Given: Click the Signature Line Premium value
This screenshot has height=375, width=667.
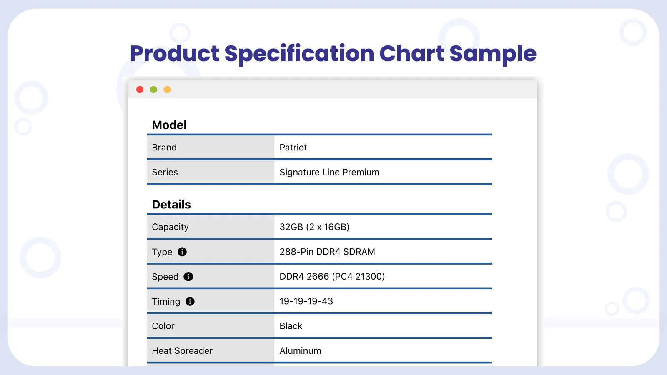Looking at the screenshot, I should [329, 172].
